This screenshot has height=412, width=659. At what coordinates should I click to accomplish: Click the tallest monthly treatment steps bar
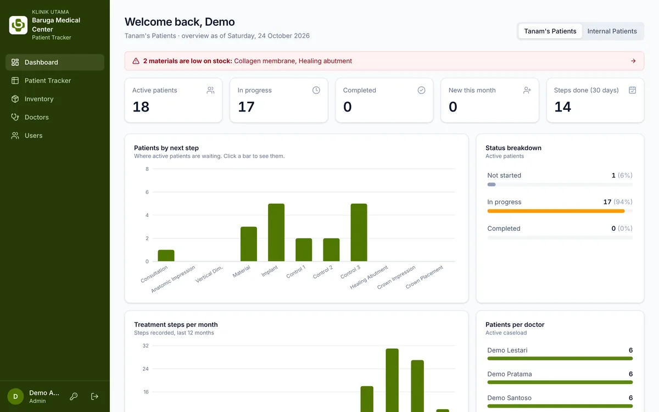pyautogui.click(x=392, y=380)
